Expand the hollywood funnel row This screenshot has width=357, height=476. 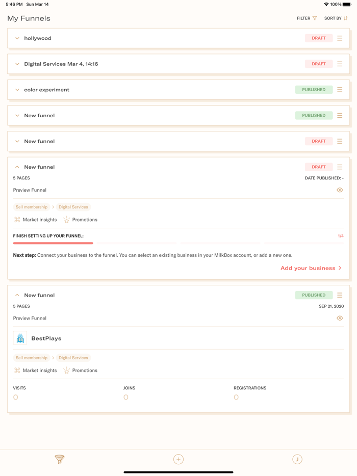click(17, 38)
